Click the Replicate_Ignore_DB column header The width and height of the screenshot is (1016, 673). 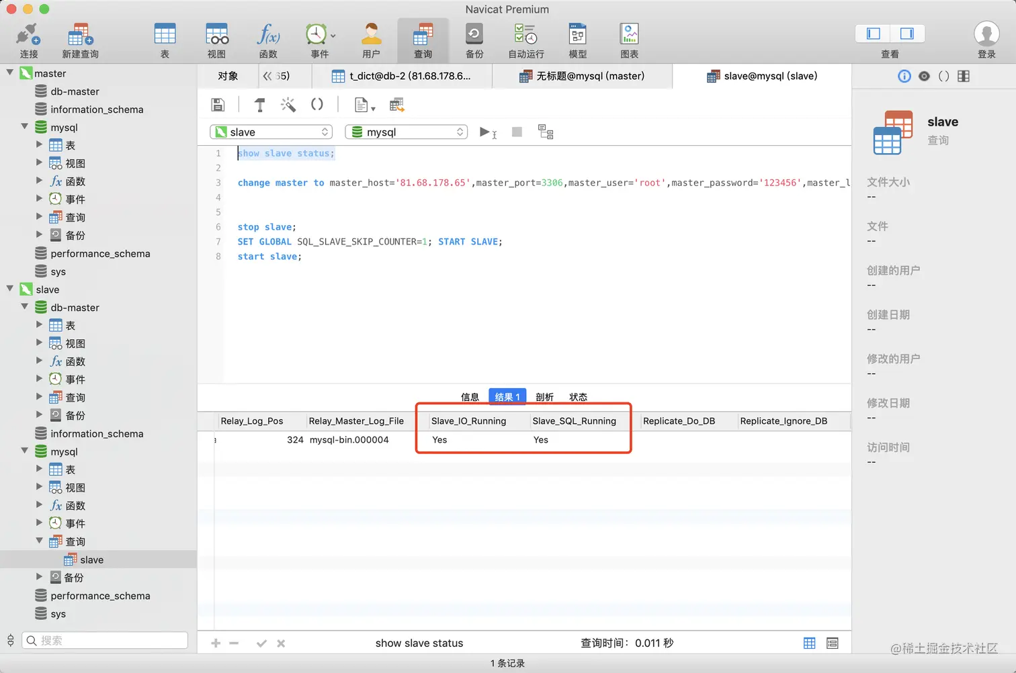tap(794, 421)
